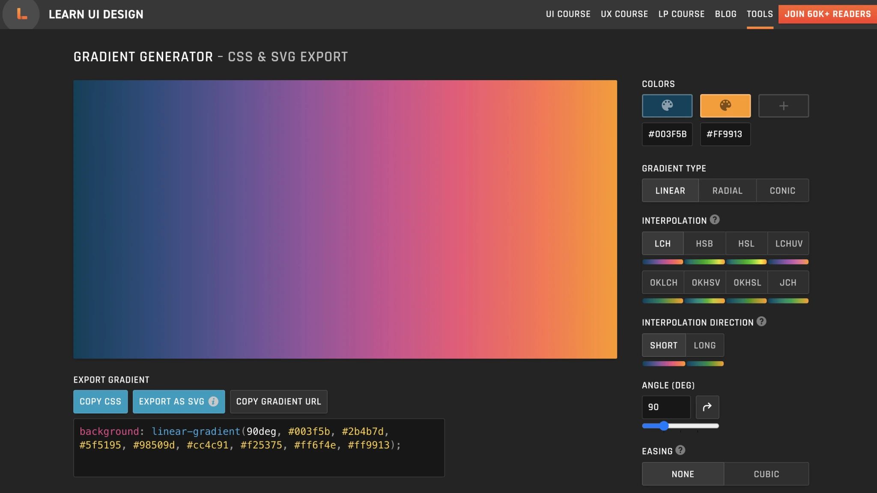Screen dimensions: 877x493
Task: Open UX Course nav link
Action: (x=624, y=14)
